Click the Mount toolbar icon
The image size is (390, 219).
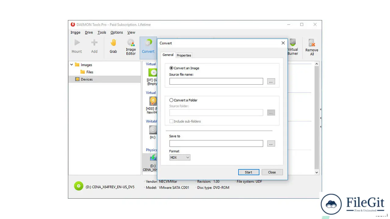[77, 46]
